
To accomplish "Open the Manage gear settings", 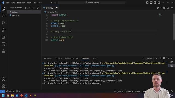I will [4, 86].
